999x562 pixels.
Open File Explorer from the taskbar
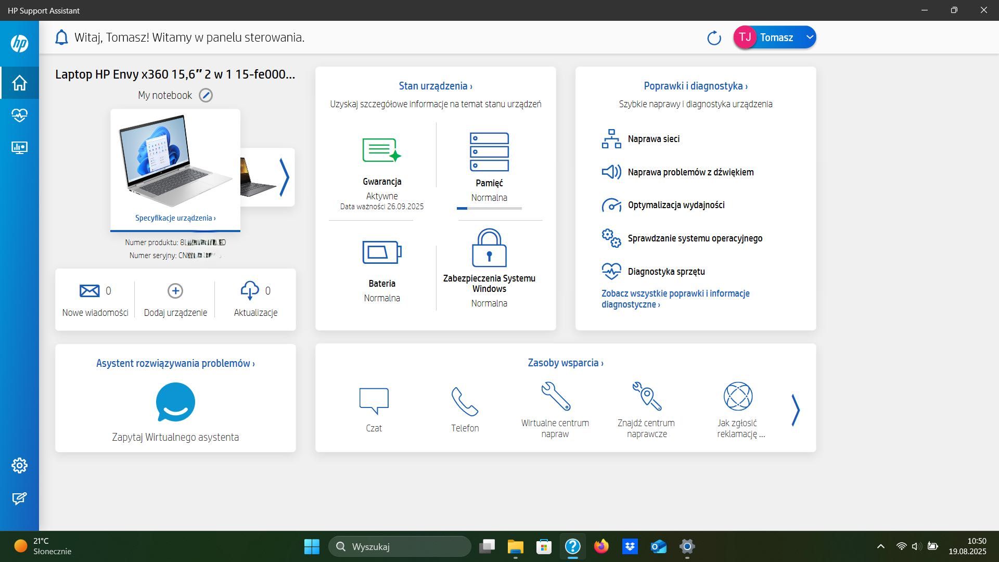point(515,546)
